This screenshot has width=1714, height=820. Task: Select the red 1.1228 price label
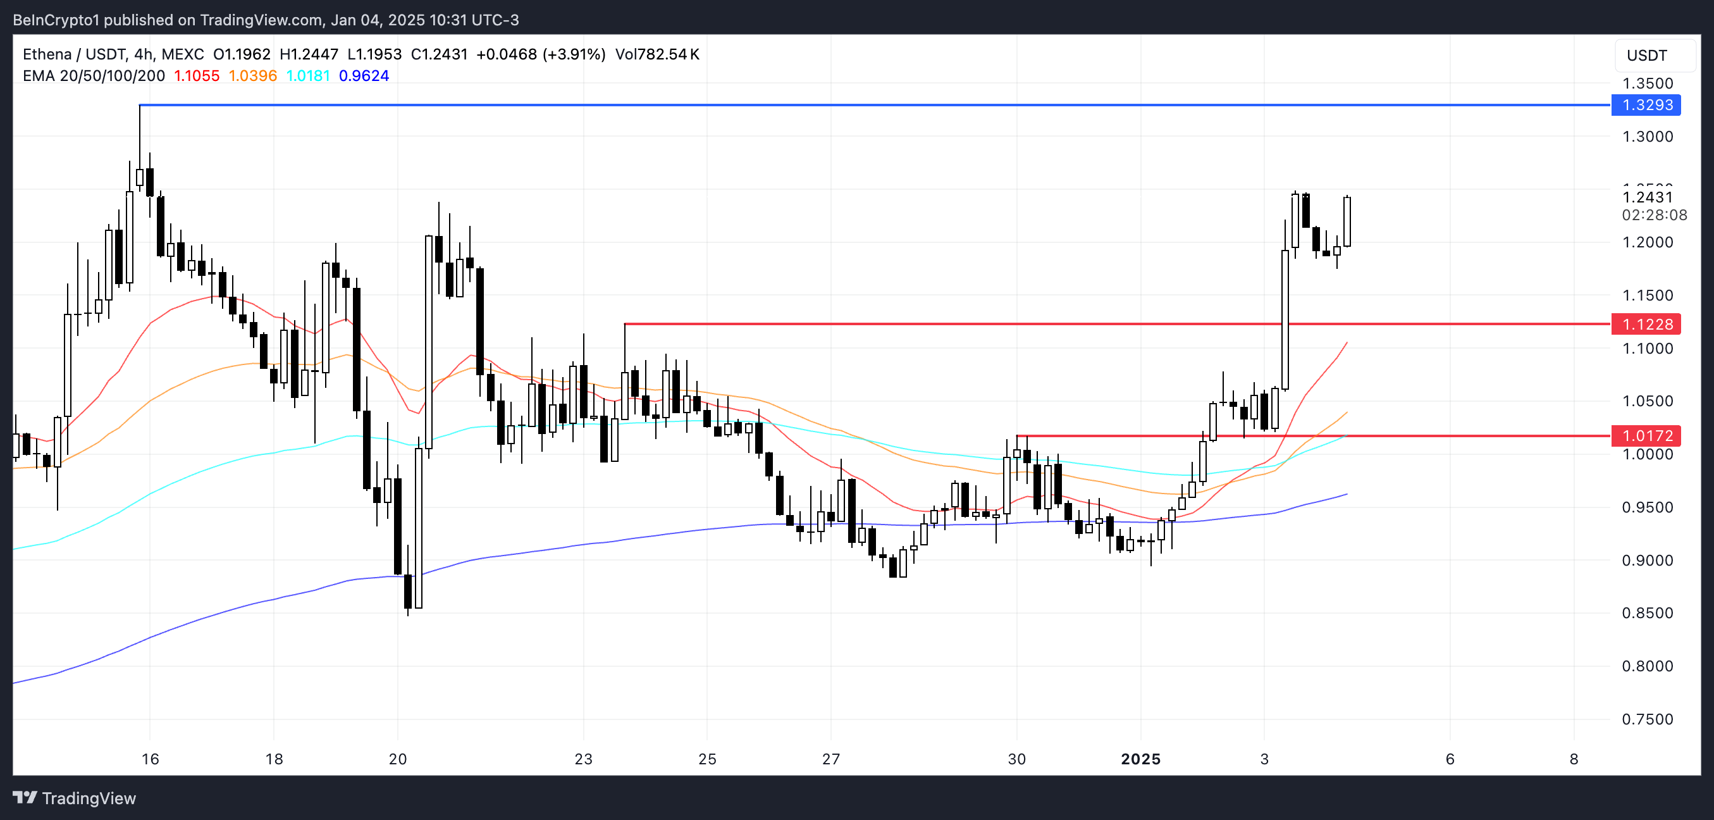pyautogui.click(x=1646, y=324)
